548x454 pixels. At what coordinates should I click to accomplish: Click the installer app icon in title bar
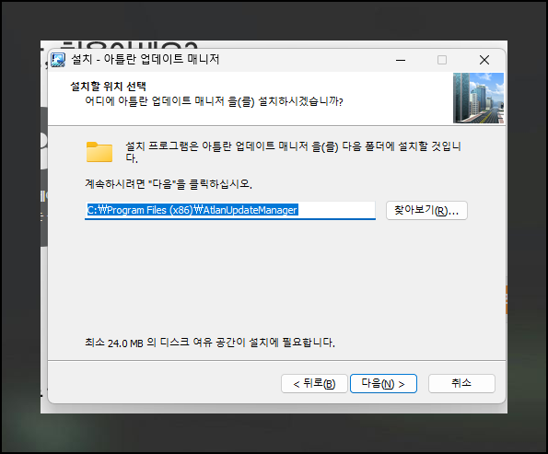coord(58,60)
